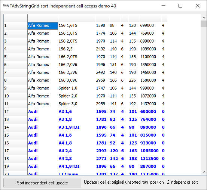Click row header number 12
Screen dimensions: 207x190
point(15,112)
